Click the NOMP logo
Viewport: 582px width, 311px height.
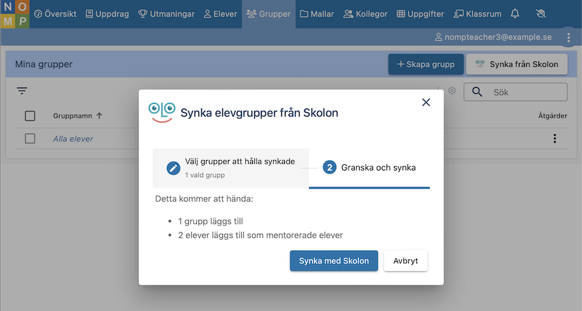(x=15, y=13)
